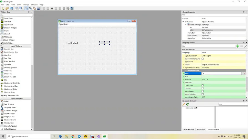This screenshot has width=248, height=139.
Task: Click the New form toolbar icon
Action: pyautogui.click(x=3, y=8)
